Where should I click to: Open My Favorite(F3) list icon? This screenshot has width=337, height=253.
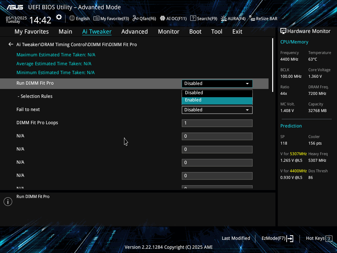coord(96,18)
